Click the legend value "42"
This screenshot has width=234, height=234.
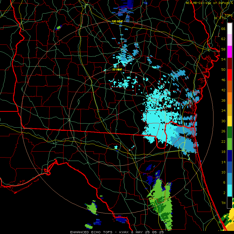pyautogui.click(x=223, y=90)
